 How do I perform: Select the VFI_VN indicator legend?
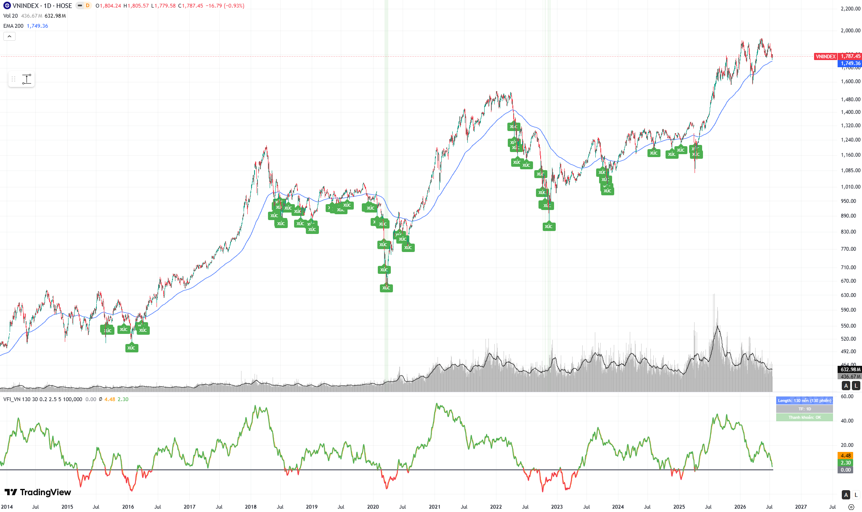[42, 399]
